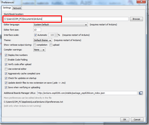Enable Use external editor option

pos(6,69)
